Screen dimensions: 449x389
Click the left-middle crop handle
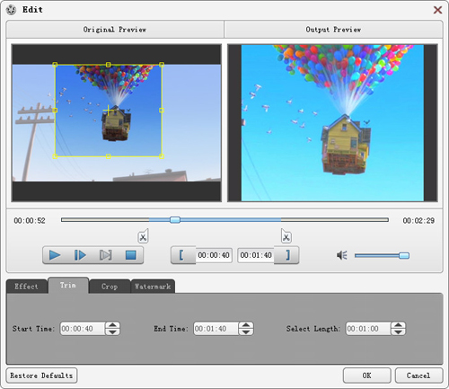point(55,111)
